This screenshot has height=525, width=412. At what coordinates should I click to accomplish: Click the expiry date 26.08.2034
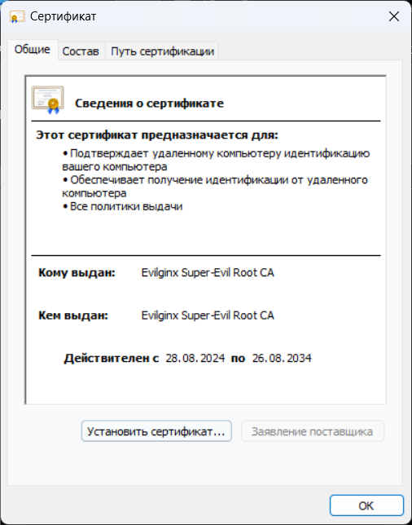282,358
